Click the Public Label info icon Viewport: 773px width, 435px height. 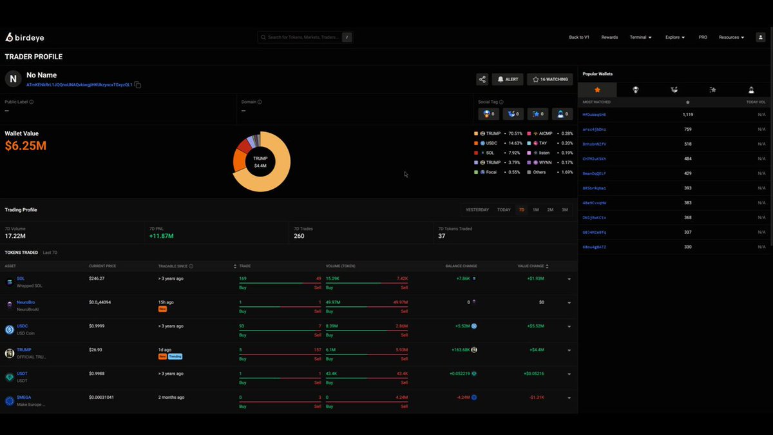pos(32,102)
